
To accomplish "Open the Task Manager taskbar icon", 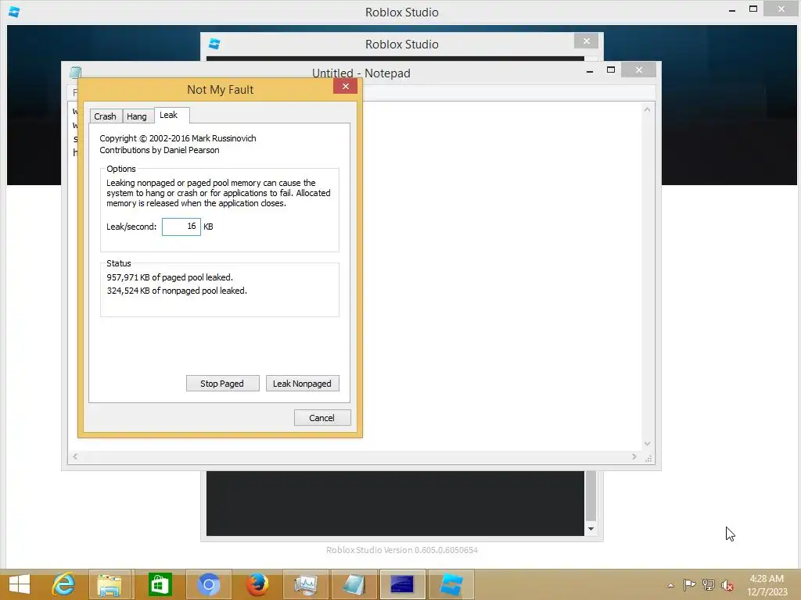I will (x=306, y=584).
